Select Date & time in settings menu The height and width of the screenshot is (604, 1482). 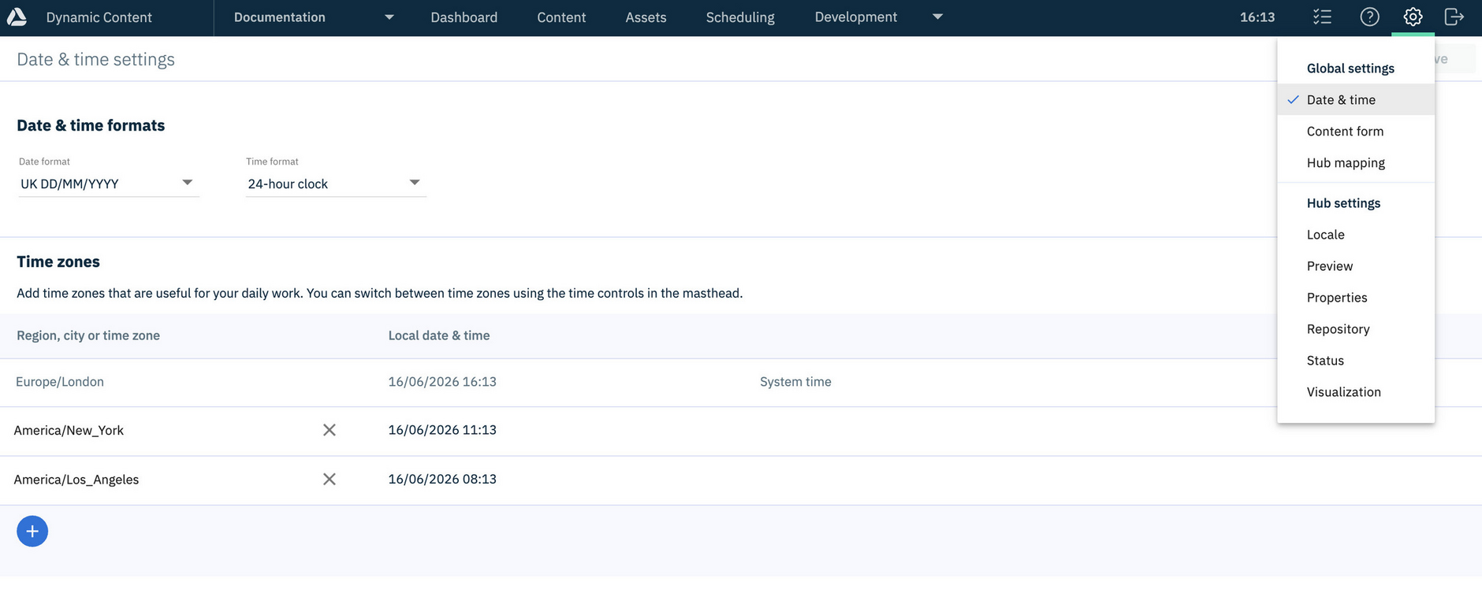pyautogui.click(x=1356, y=100)
